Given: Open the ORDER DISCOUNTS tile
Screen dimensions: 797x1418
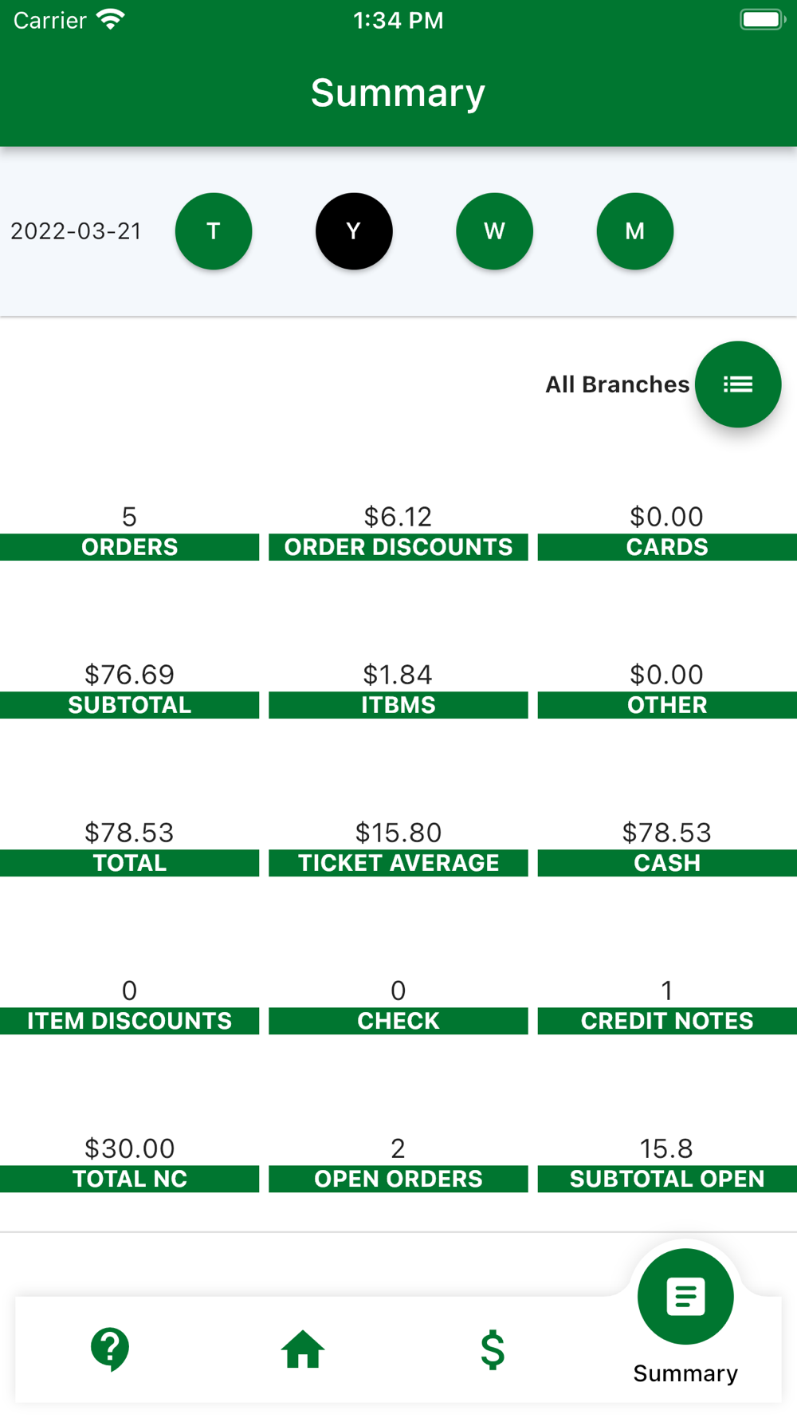Looking at the screenshot, I should tap(398, 532).
